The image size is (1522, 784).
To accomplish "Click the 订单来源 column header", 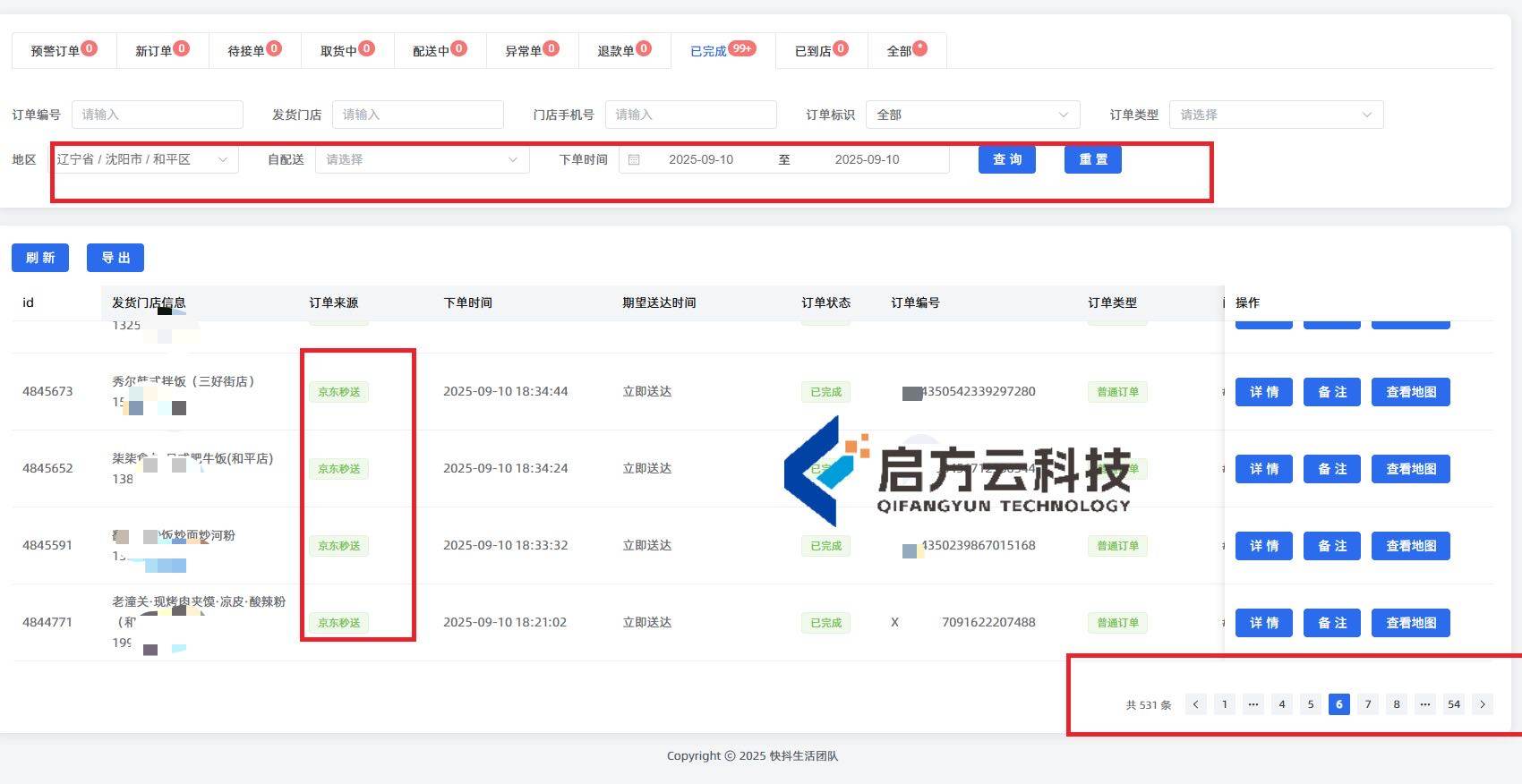I will pyautogui.click(x=334, y=303).
